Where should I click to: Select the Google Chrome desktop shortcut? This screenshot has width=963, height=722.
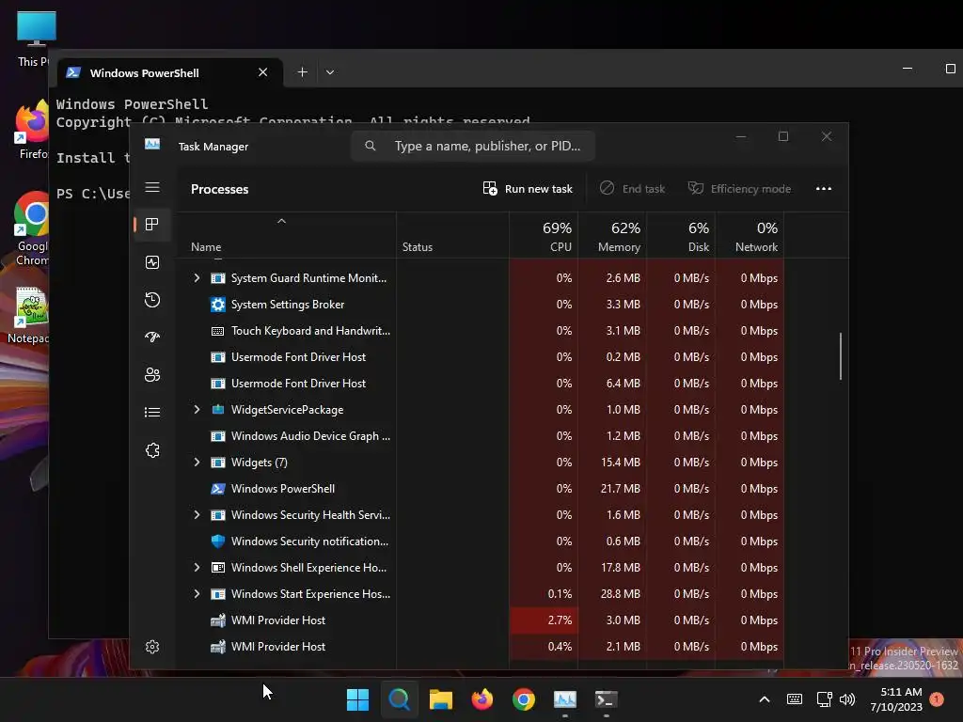(x=31, y=228)
